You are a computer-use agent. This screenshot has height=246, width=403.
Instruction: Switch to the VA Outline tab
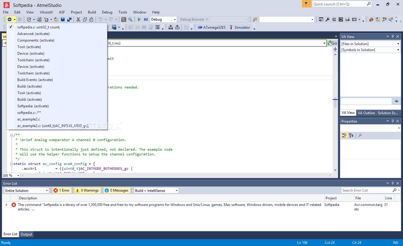tap(366, 113)
